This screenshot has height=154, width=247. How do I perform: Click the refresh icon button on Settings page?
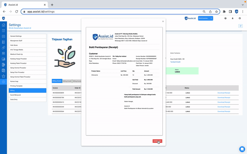coord(241,26)
